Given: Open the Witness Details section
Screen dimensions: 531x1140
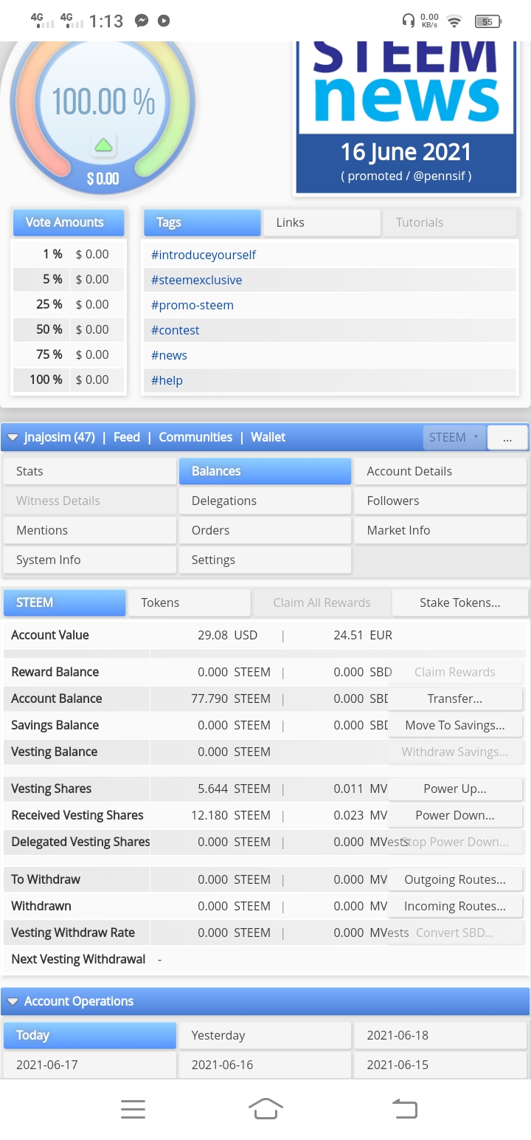Looking at the screenshot, I should 90,501.
